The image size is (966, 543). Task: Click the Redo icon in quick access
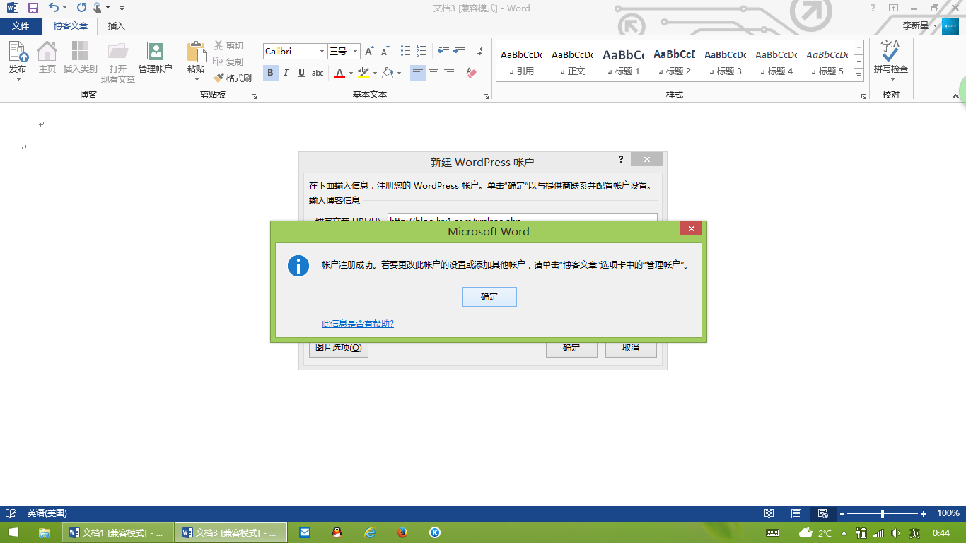pyautogui.click(x=81, y=8)
